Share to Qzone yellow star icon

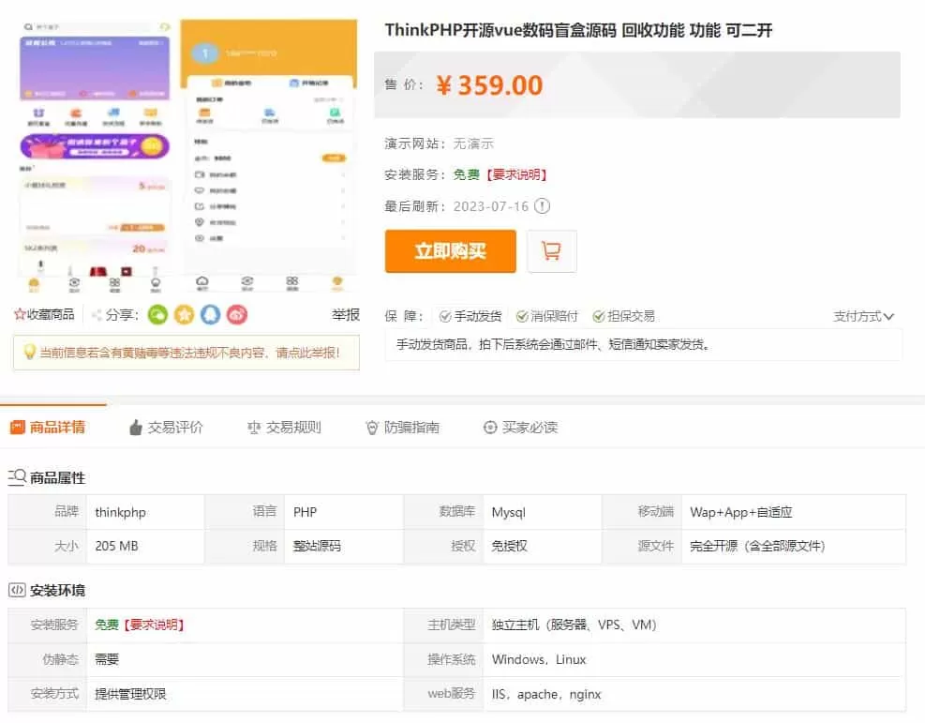pyautogui.click(x=184, y=315)
